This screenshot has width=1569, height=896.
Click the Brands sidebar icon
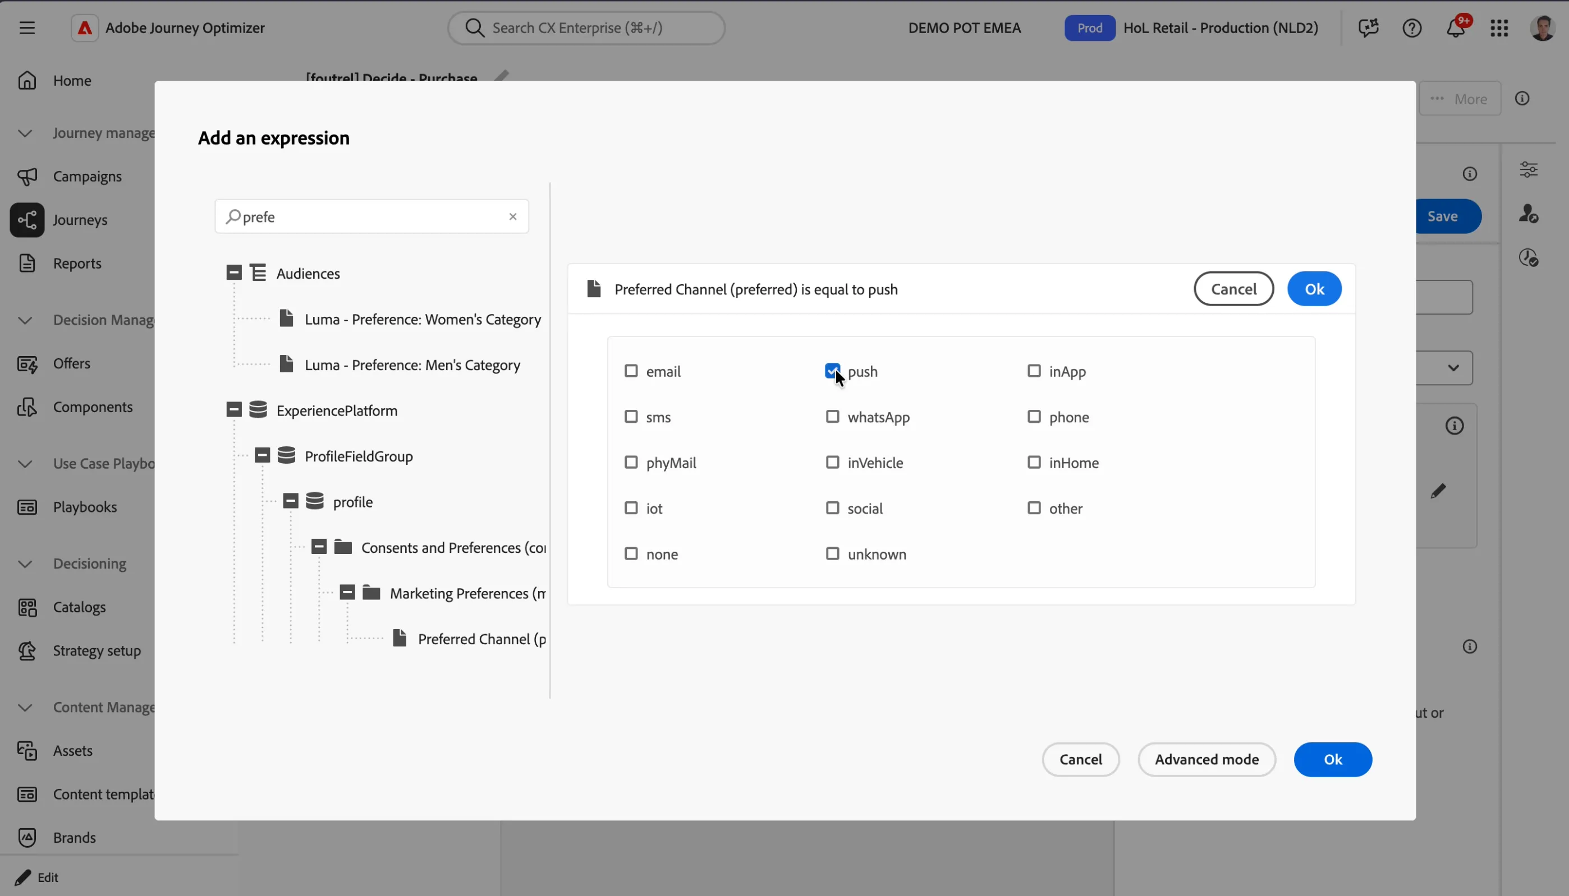27,838
